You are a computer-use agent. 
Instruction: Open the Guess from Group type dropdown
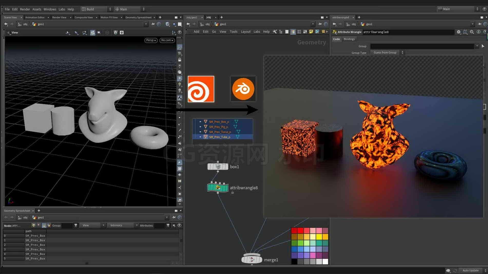pos(387,53)
